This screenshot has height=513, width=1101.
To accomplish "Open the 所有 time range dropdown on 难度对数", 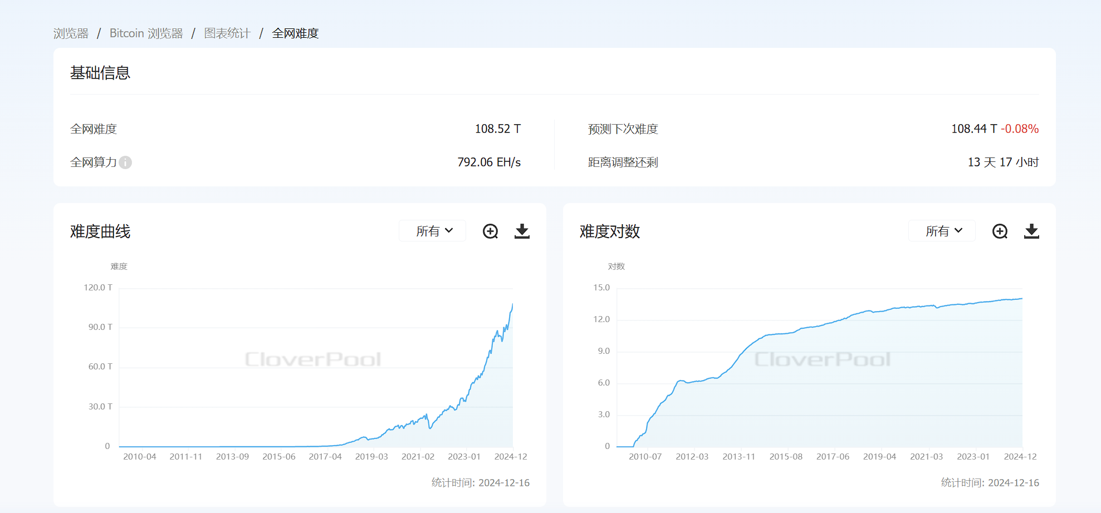I will tap(942, 230).
